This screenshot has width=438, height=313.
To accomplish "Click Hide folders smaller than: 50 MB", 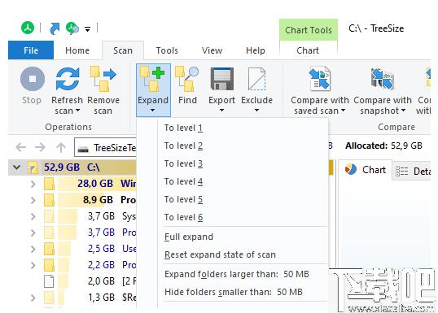I will (232, 292).
